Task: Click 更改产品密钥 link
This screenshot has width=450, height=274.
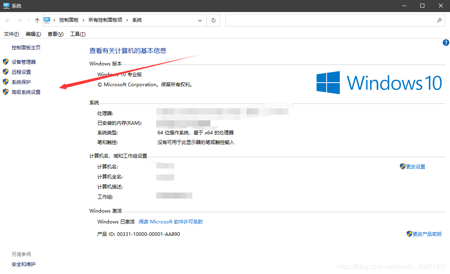Action: click(x=427, y=234)
